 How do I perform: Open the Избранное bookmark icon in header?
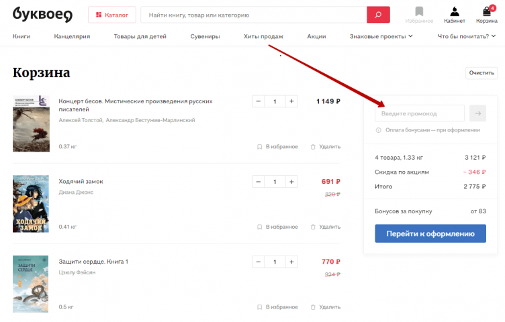tap(419, 14)
